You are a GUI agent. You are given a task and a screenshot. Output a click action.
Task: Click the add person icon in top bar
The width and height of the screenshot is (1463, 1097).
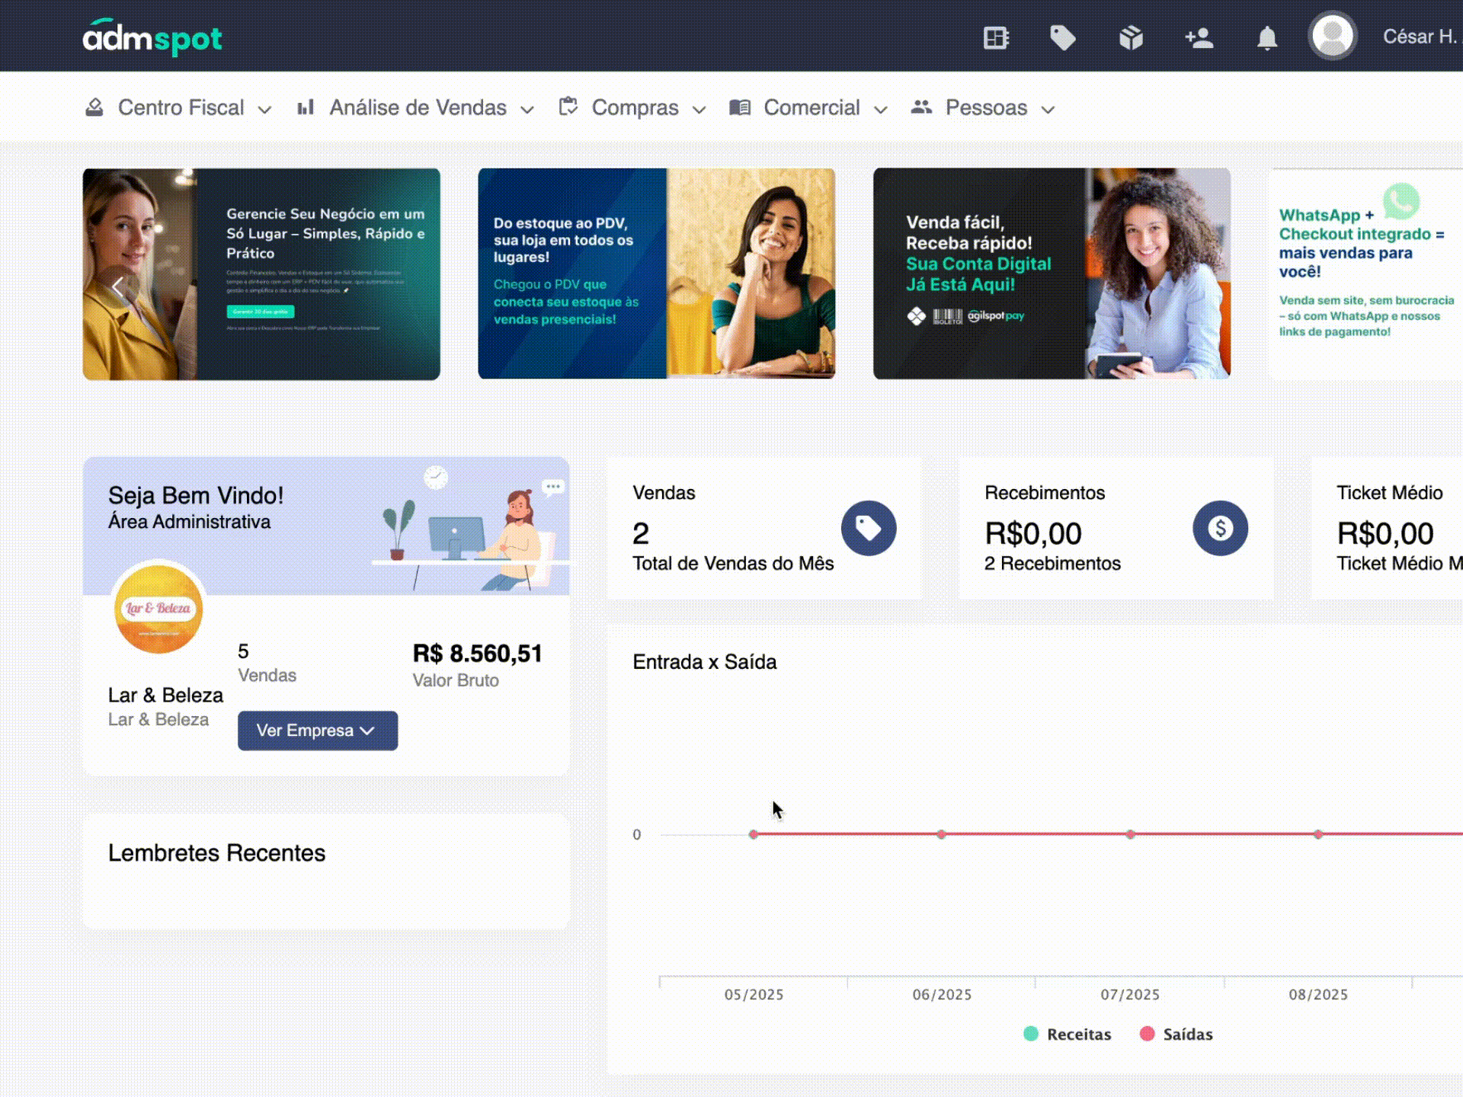tap(1199, 36)
